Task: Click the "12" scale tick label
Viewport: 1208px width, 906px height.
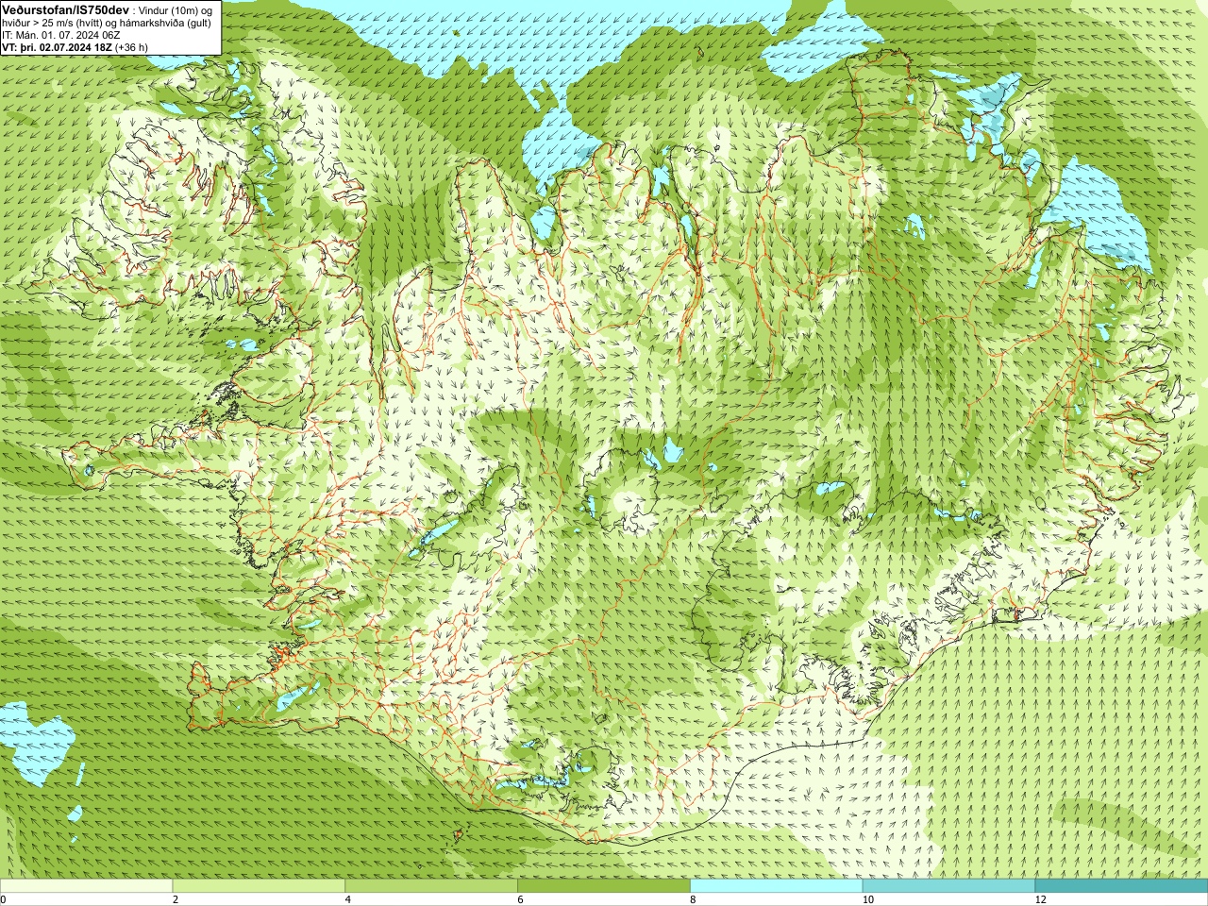Action: [1041, 899]
